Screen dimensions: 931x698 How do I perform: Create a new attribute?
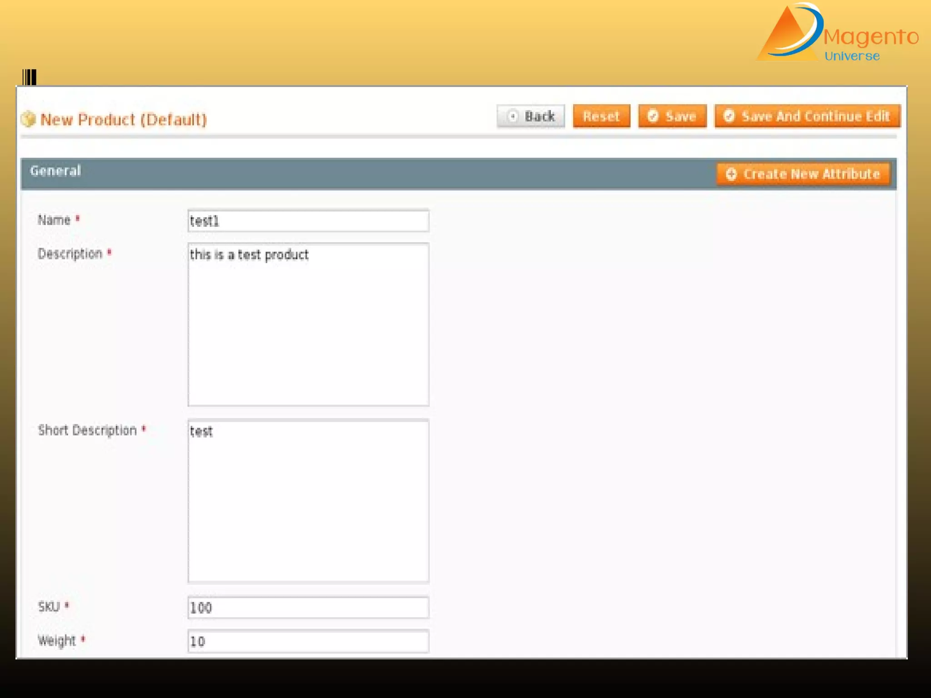click(803, 174)
